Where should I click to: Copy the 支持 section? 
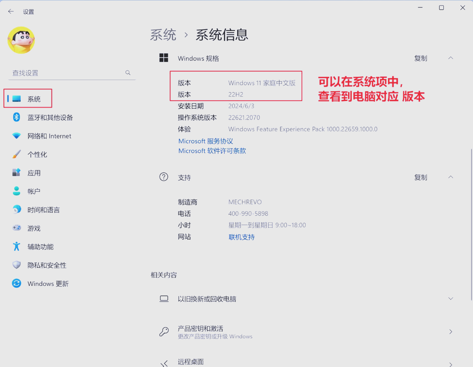click(421, 177)
